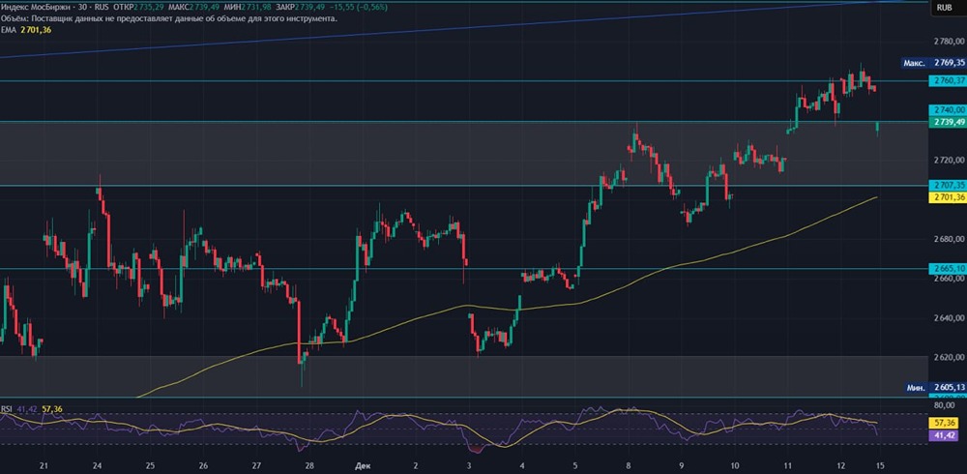Click the Объём volume legend message
The height and width of the screenshot is (474, 967).
(169, 18)
